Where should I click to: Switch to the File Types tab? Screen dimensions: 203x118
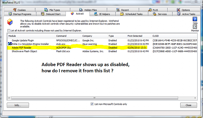point(53,10)
